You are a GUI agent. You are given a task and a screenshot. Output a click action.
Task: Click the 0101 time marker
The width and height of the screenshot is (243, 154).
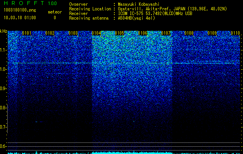[x=27, y=33]
